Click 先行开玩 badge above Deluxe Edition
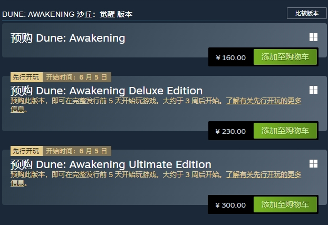The width and height of the screenshot is (328, 225). (26, 77)
